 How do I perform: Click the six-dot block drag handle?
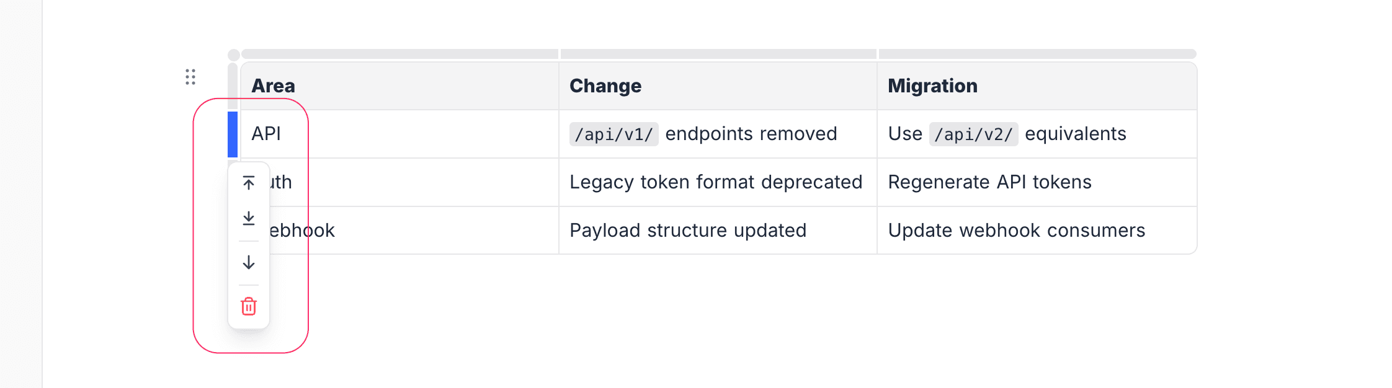(190, 77)
